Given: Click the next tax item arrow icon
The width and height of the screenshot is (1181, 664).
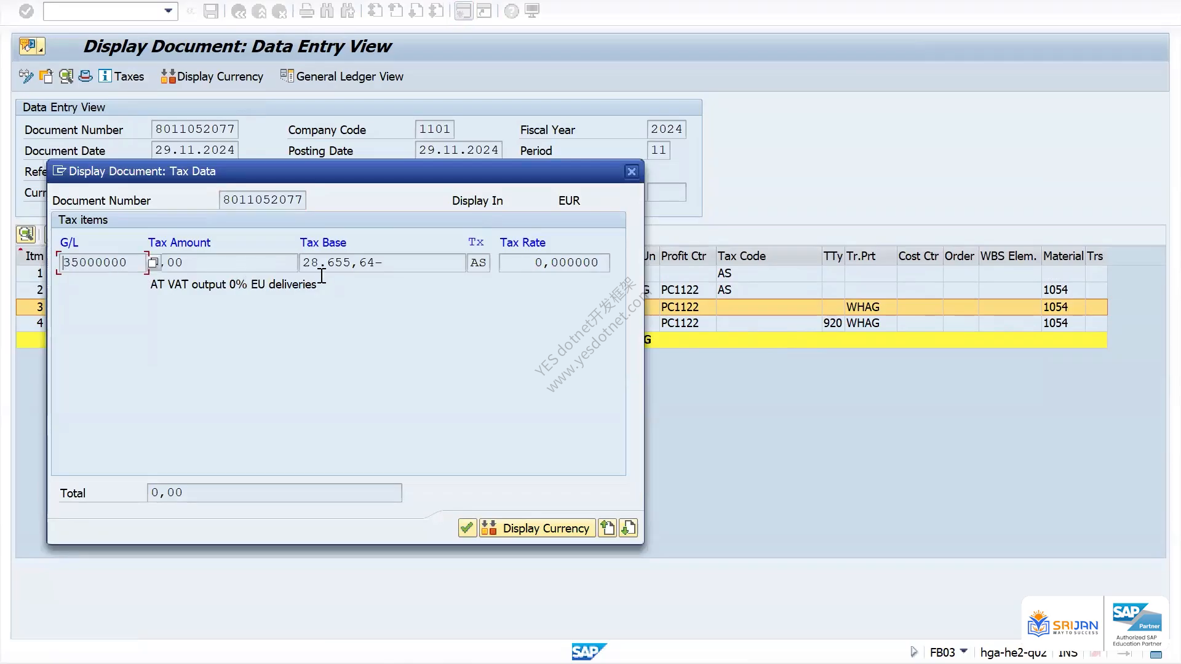Looking at the screenshot, I should 628,528.
